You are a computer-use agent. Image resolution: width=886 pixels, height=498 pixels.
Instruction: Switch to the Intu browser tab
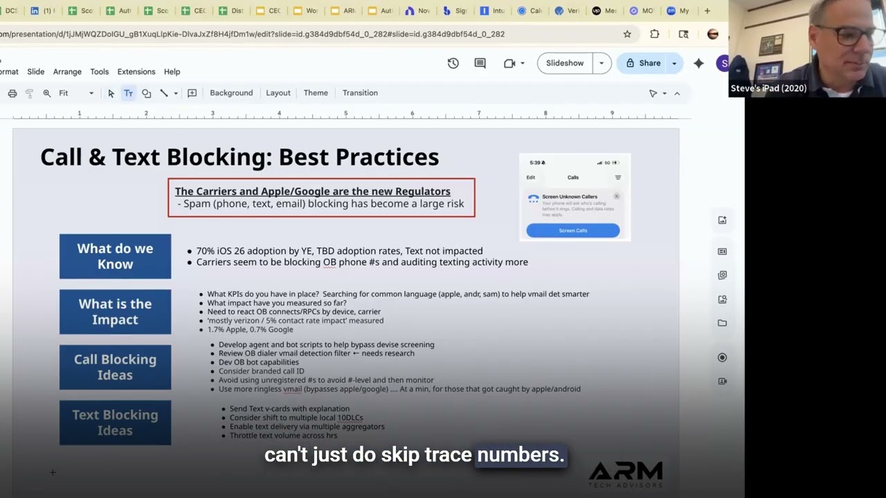[494, 11]
